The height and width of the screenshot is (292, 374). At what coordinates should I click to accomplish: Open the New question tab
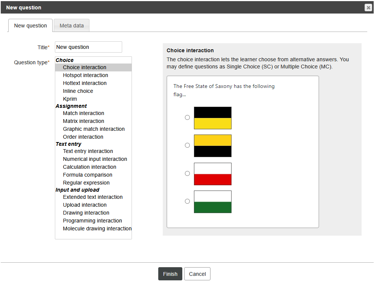coord(30,26)
